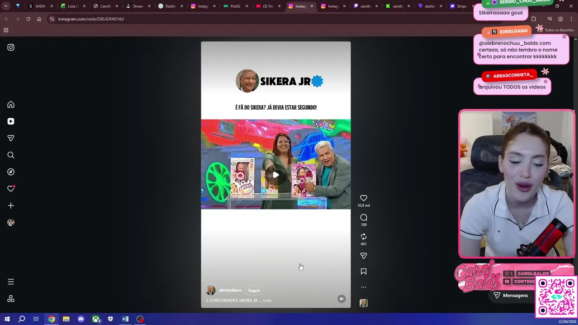This screenshot has height=325, width=578.
Task: Switch to the Lista C tab
Action: 73,6
